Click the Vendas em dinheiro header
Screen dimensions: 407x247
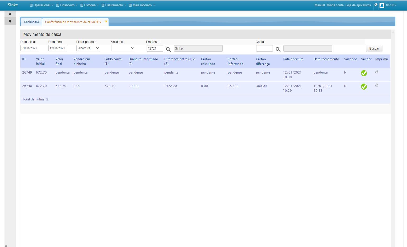pyautogui.click(x=82, y=61)
